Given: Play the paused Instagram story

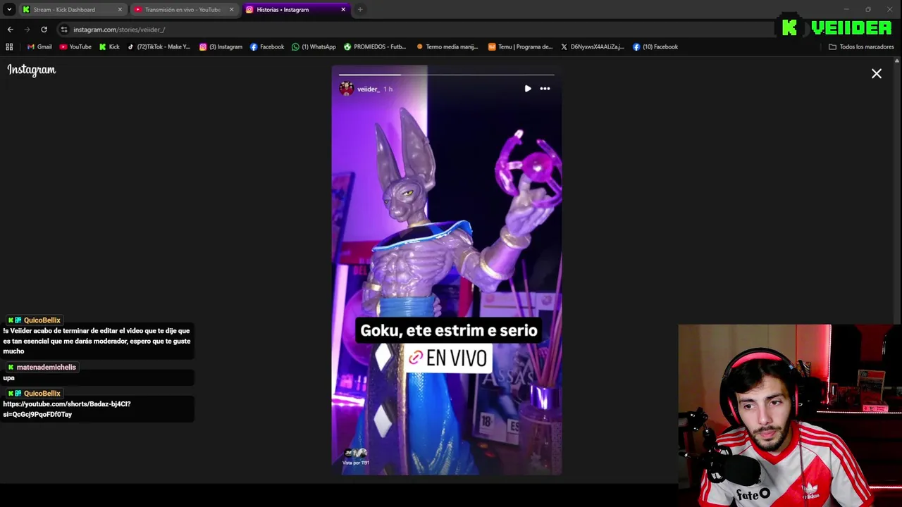Looking at the screenshot, I should [x=528, y=89].
